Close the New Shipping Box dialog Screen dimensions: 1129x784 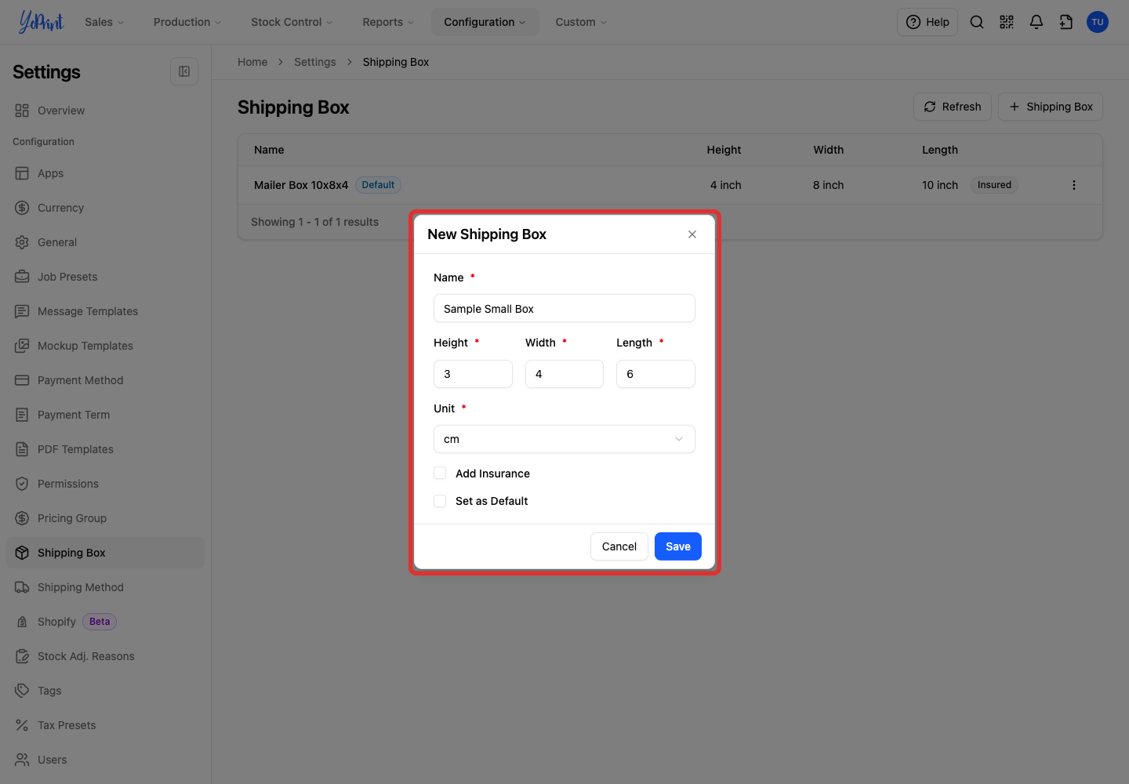tap(692, 234)
